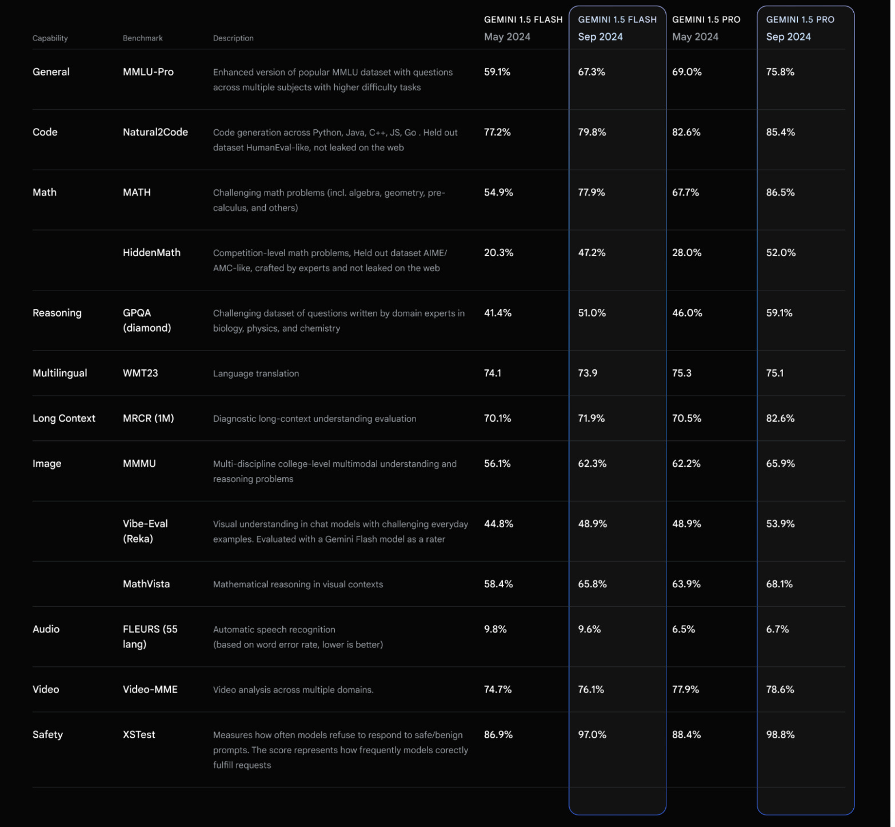
Task: Click the "MRCR (1M)" benchmark name
Action: (149, 419)
